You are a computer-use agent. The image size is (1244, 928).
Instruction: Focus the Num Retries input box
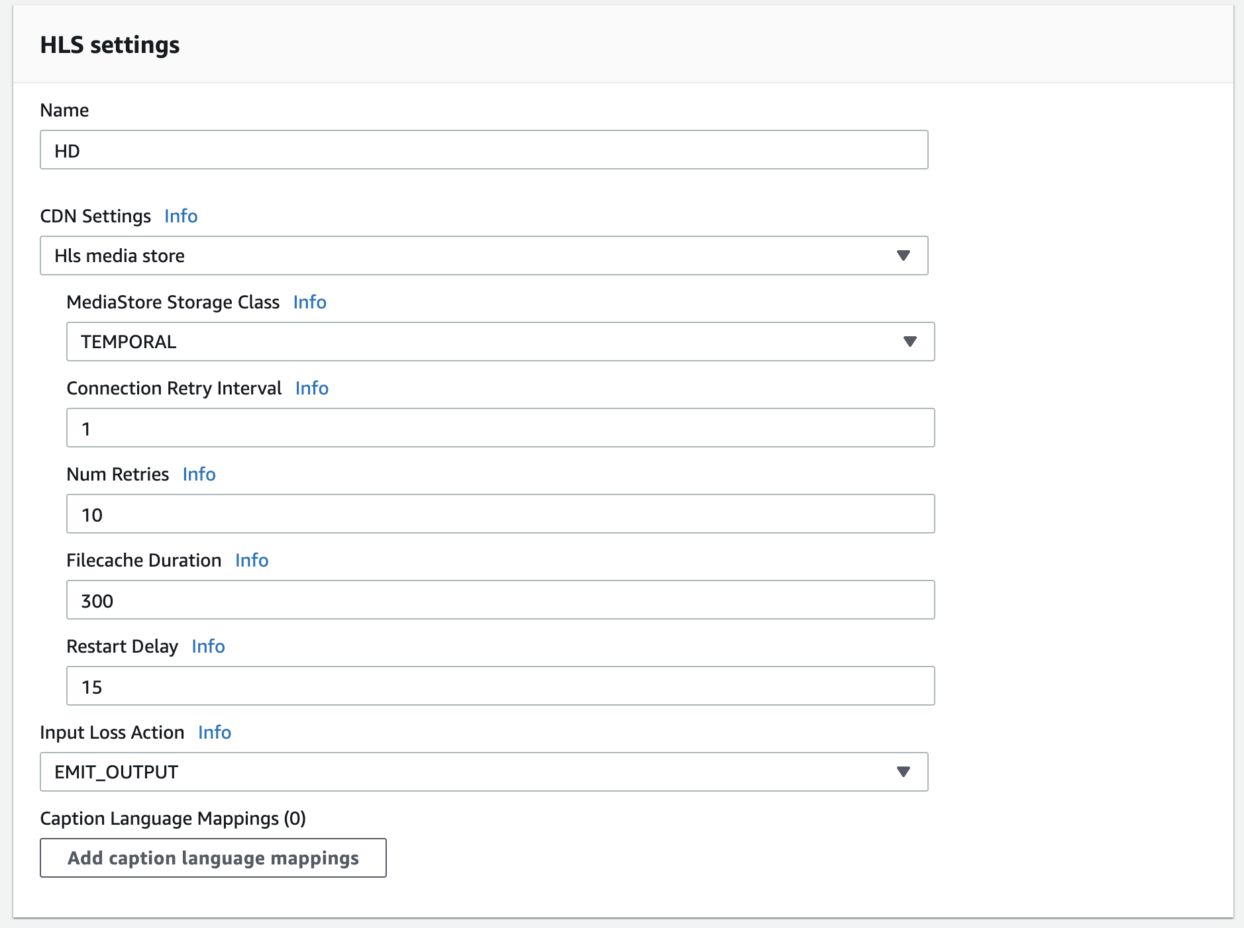click(500, 514)
